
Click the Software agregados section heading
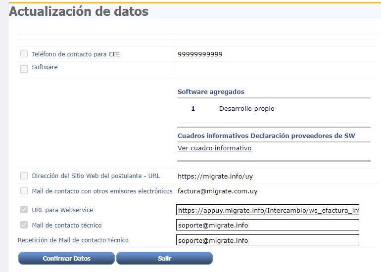(211, 92)
